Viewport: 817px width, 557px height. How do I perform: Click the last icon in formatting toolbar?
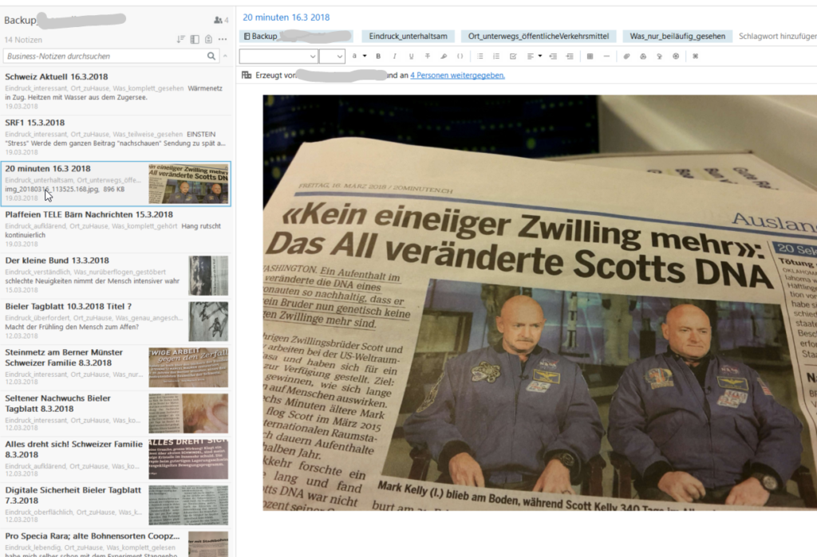point(695,57)
